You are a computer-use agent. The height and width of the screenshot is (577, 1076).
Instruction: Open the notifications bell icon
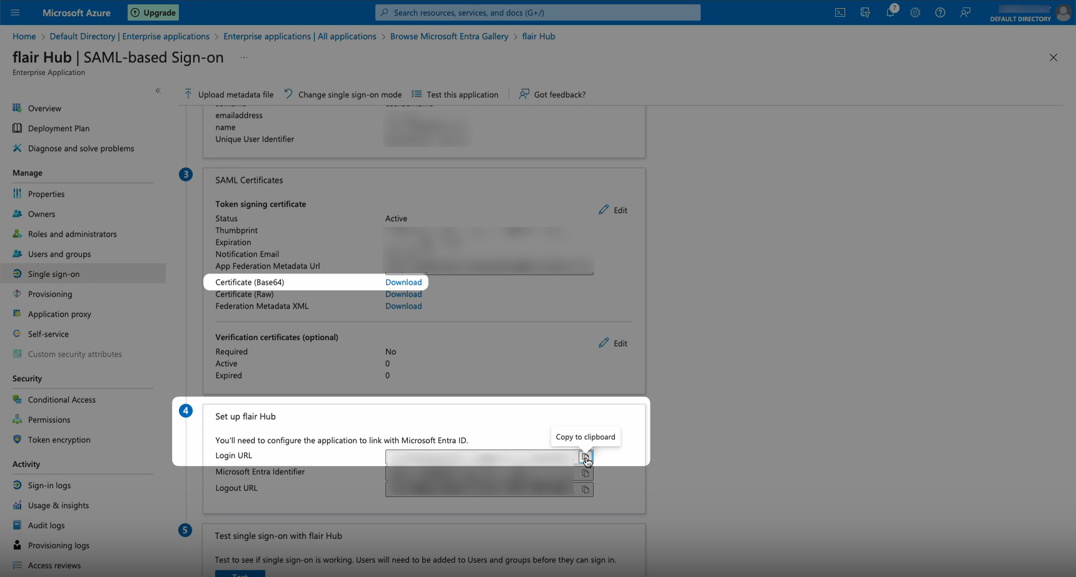[x=890, y=13]
